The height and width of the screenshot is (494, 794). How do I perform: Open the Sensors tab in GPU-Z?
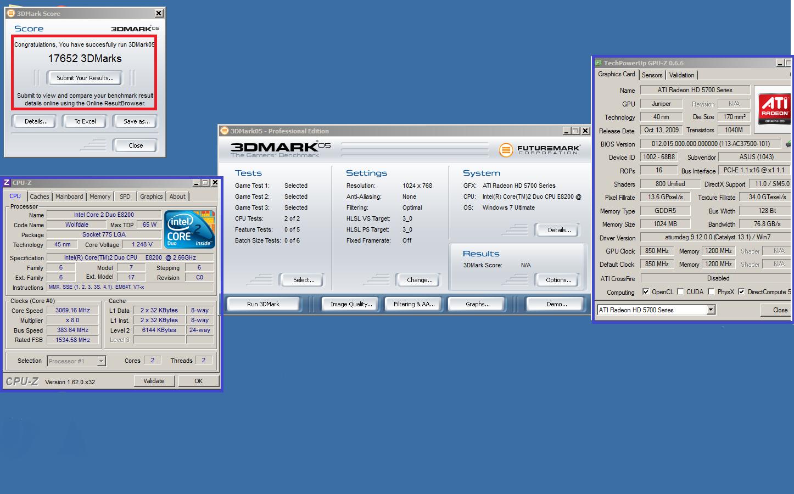click(652, 75)
